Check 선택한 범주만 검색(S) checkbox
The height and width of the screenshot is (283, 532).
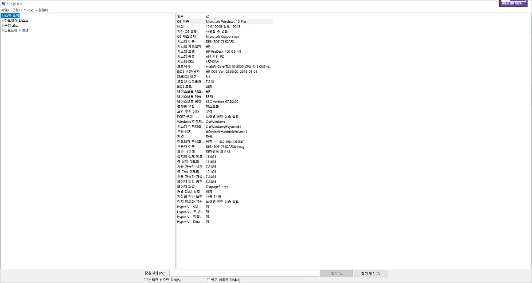[x=146, y=280]
